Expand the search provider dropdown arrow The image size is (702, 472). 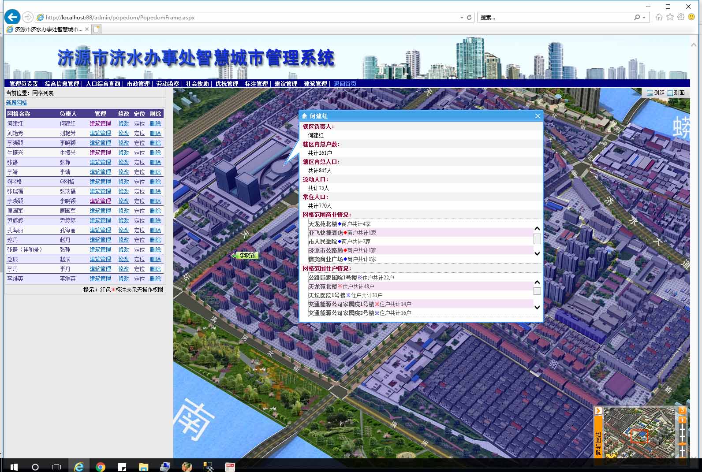click(x=644, y=18)
